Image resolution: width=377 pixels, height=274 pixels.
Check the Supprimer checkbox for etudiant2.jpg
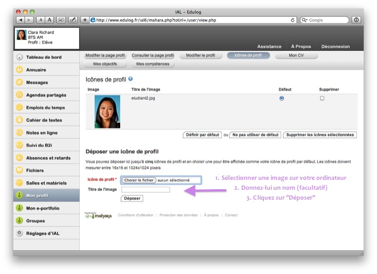[322, 98]
